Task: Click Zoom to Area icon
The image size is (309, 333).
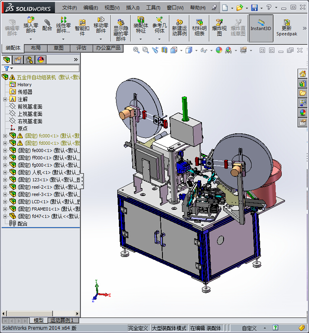Action: click(145, 50)
